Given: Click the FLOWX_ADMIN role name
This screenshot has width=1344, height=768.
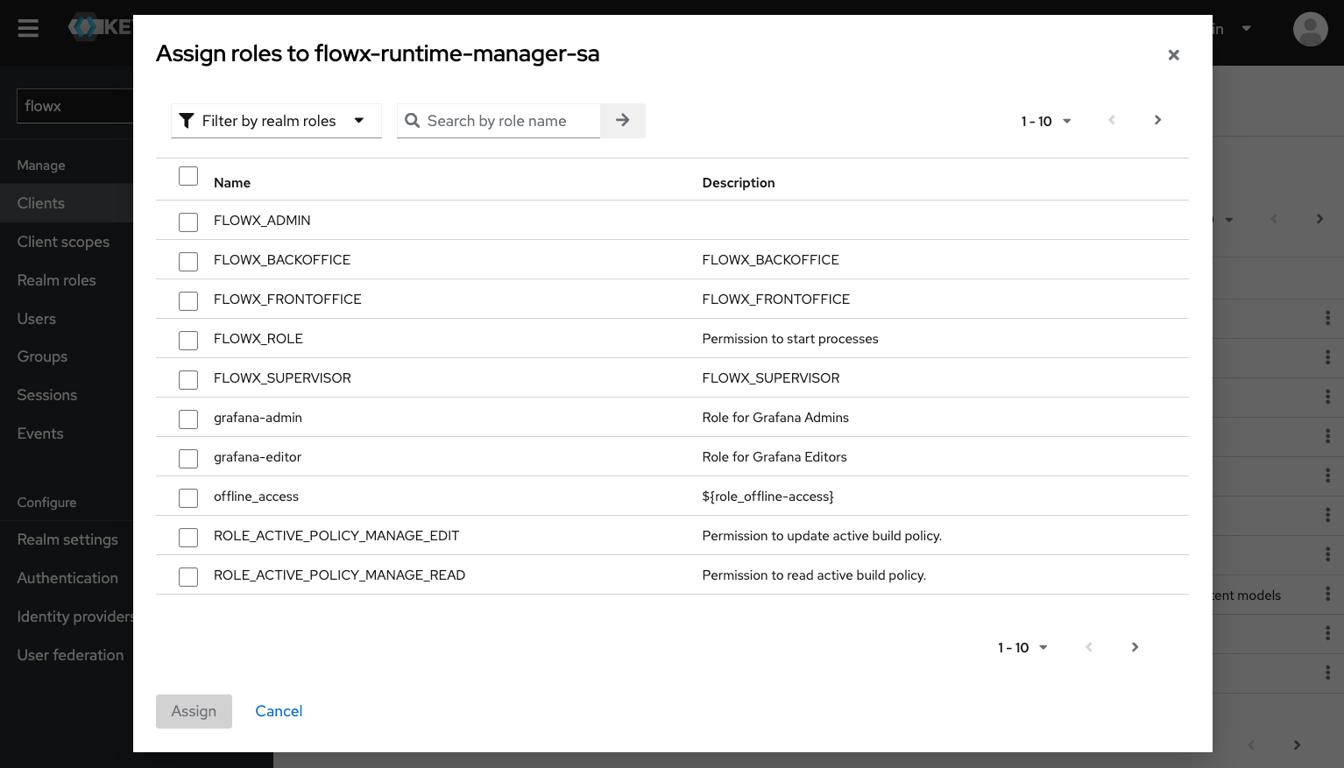Looking at the screenshot, I should [262, 221].
